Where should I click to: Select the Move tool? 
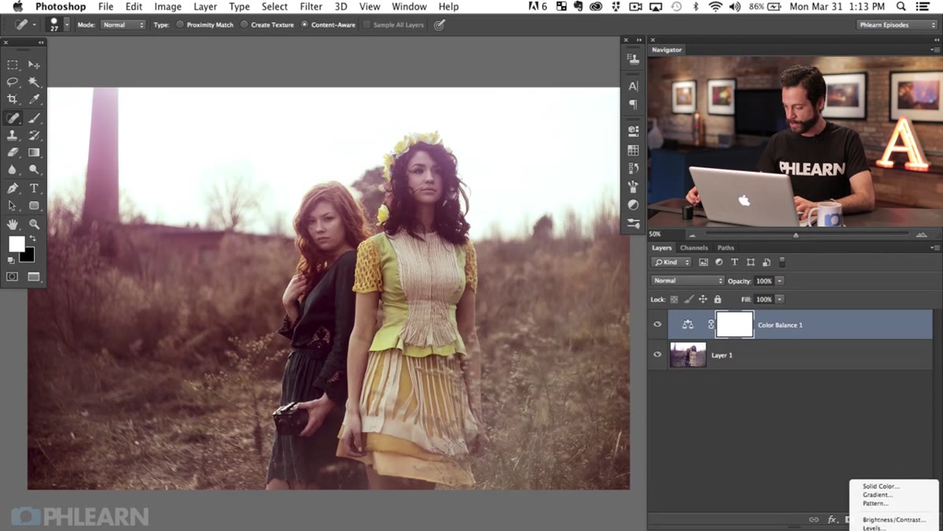[x=34, y=64]
